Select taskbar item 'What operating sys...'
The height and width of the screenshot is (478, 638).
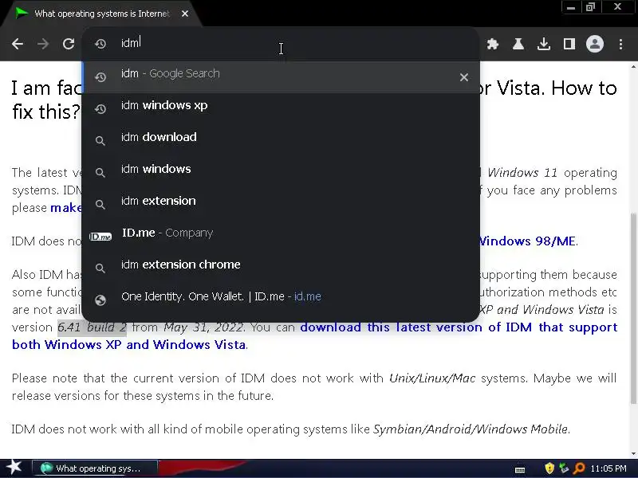point(94,468)
